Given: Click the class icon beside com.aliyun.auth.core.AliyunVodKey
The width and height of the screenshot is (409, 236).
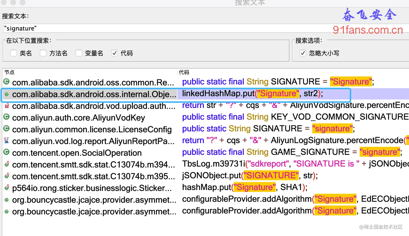Looking at the screenshot, I should point(6,117).
